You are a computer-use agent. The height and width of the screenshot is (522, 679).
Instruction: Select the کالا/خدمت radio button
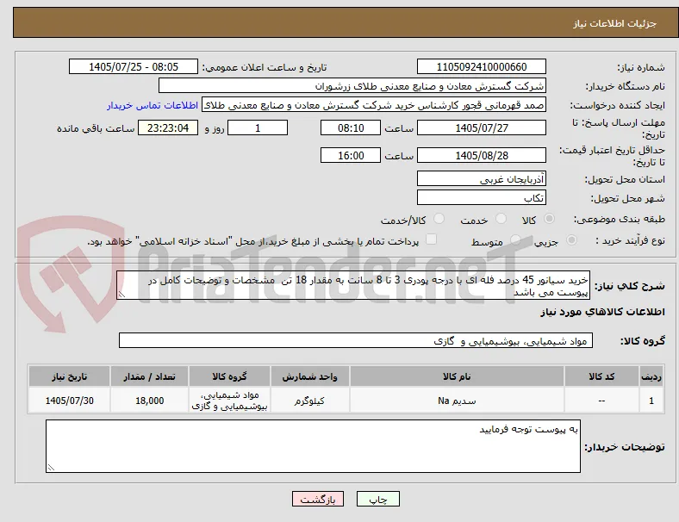pos(439,219)
